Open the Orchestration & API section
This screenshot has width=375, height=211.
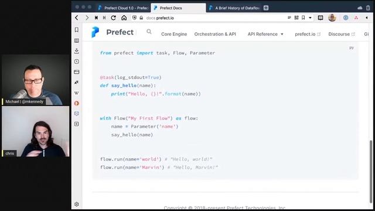(x=215, y=34)
